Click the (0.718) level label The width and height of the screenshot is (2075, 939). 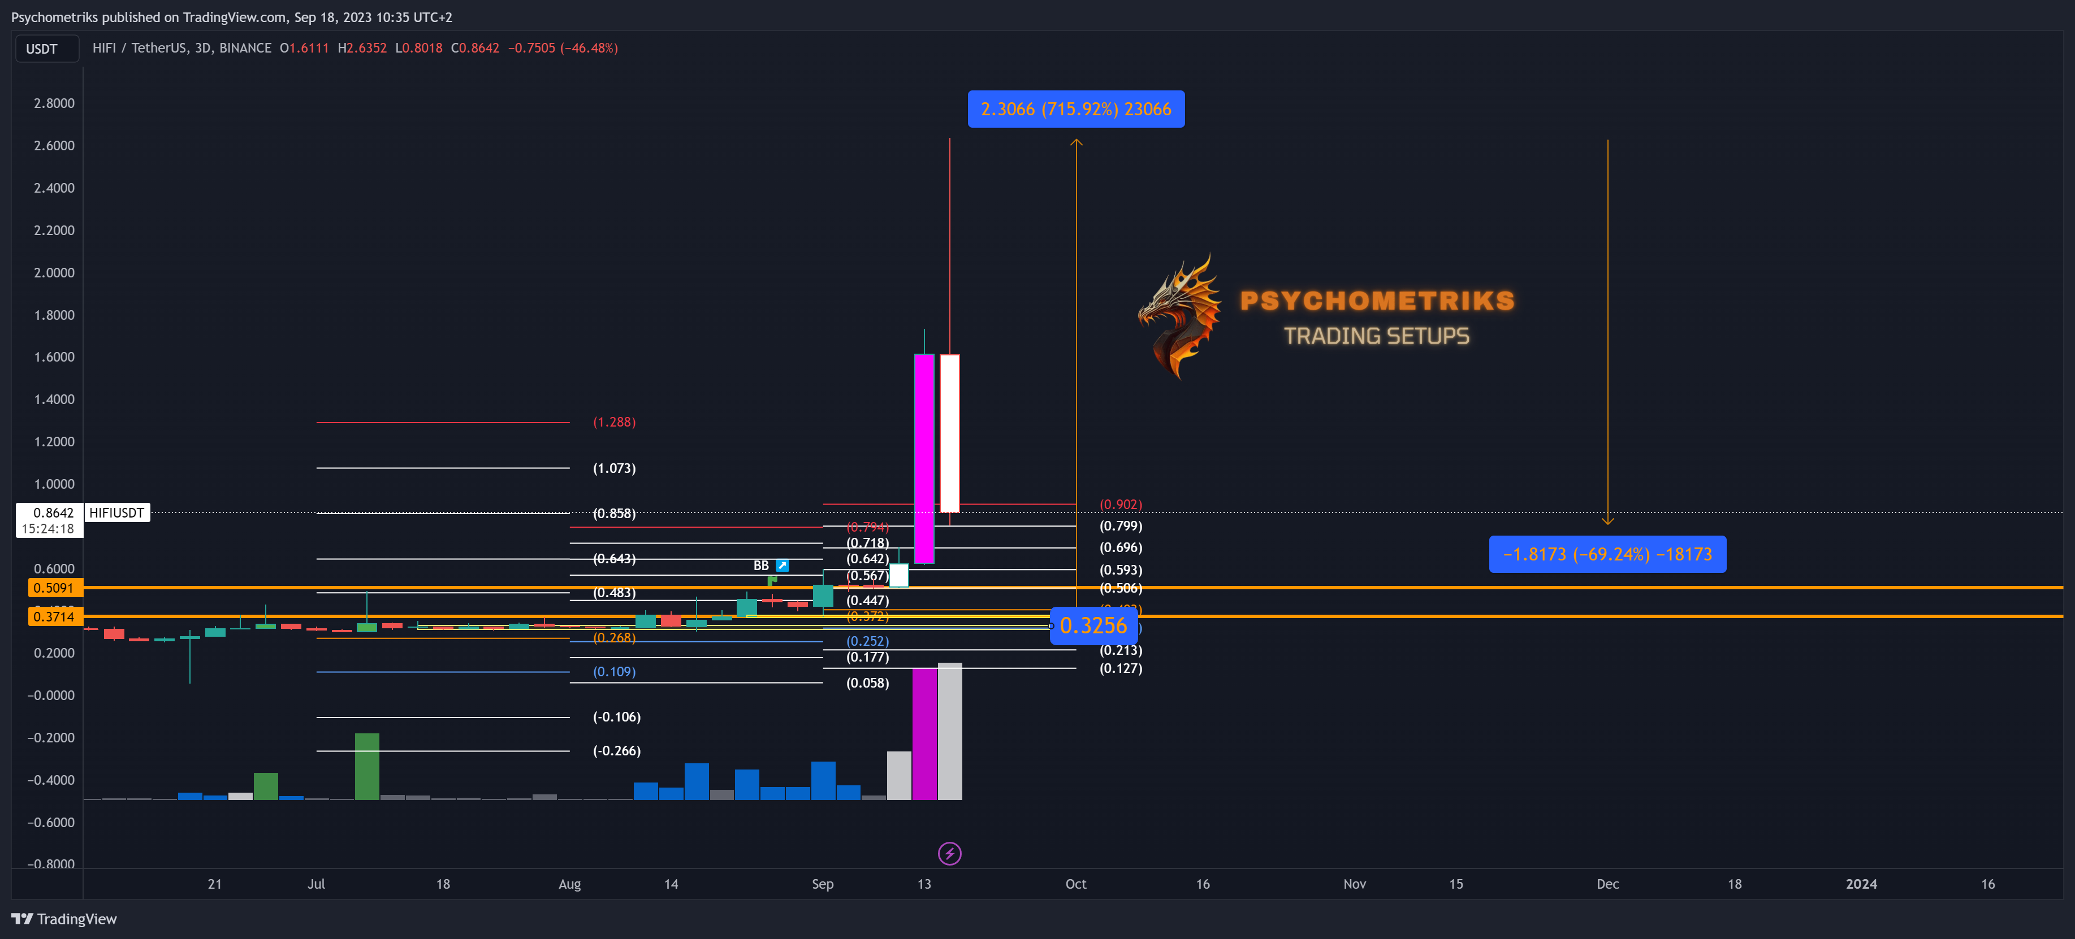click(867, 543)
